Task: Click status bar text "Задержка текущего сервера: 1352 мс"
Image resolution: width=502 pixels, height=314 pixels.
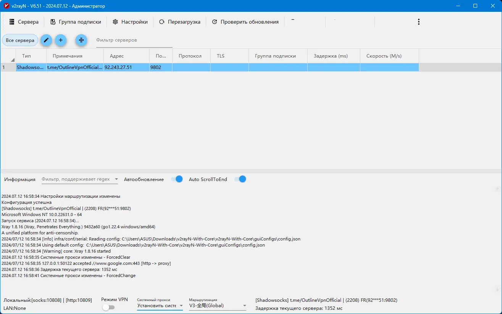Action: pos(299,308)
